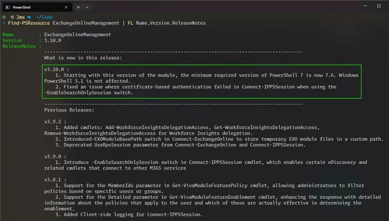The image size is (389, 221).
Task: Click the FL alias in the command
Action: point(130,23)
